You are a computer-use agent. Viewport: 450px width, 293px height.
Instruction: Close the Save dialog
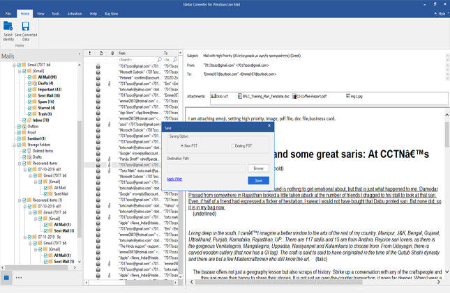click(269, 125)
